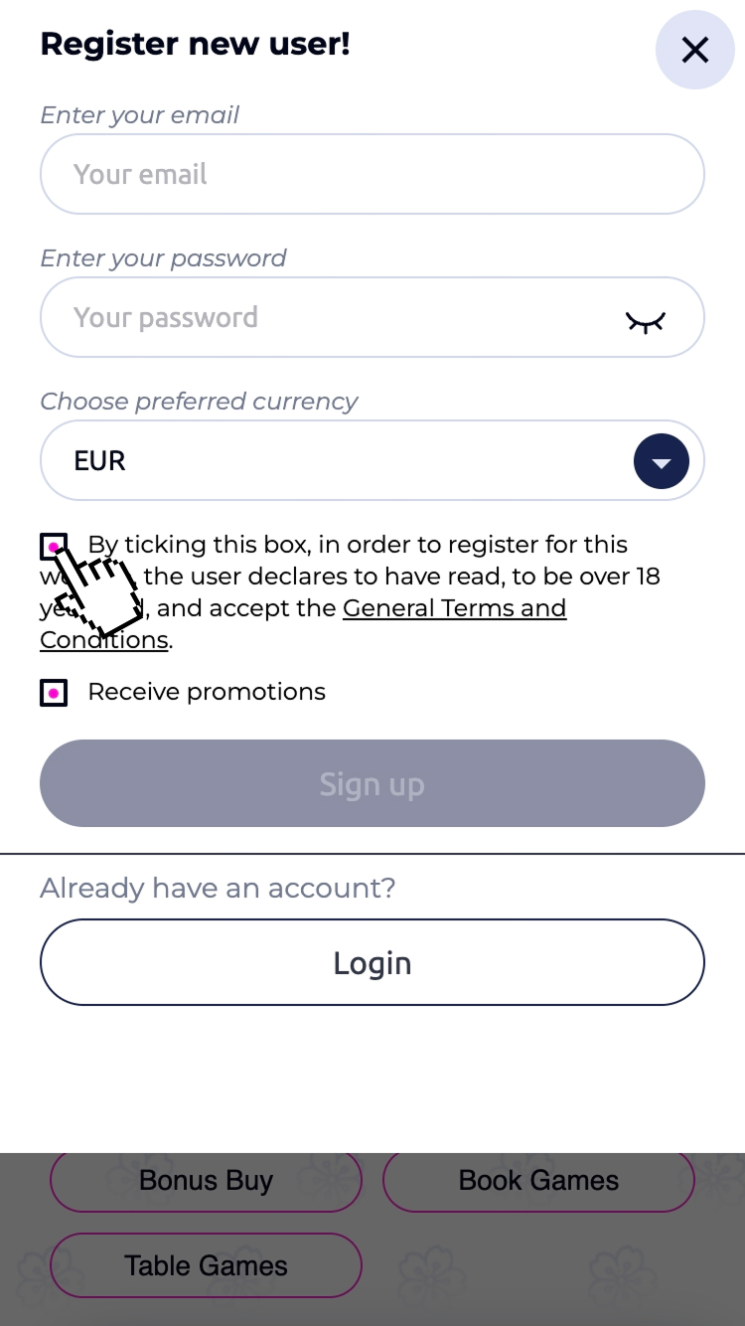The width and height of the screenshot is (745, 1326).
Task: Click the "Choose preferred currency" label
Action: [x=199, y=402]
